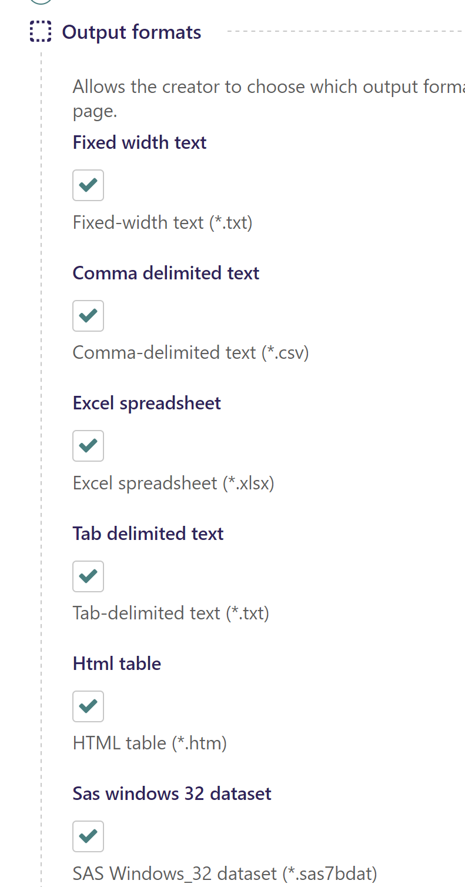Click the circular icon above the Output formats heading
The image size is (465, 887).
[40, 1]
